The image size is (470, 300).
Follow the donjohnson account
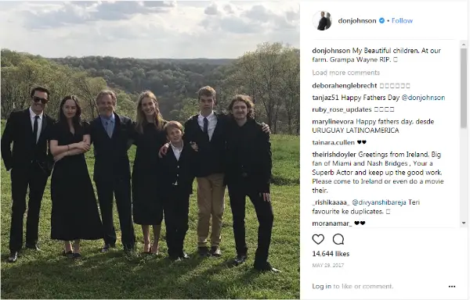coord(402,20)
